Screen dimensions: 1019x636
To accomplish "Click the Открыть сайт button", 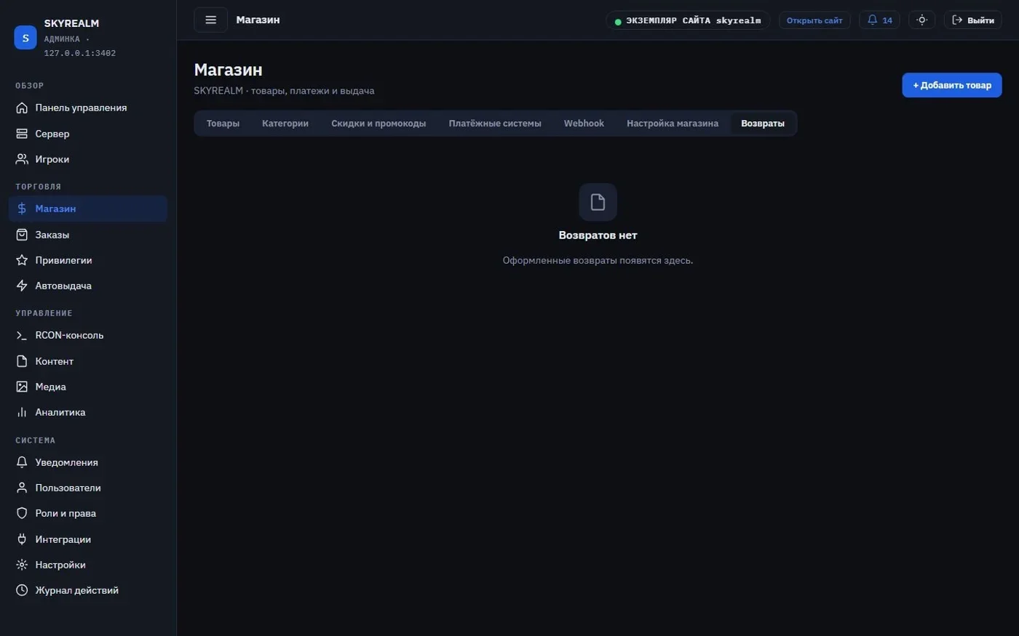I will (x=814, y=20).
